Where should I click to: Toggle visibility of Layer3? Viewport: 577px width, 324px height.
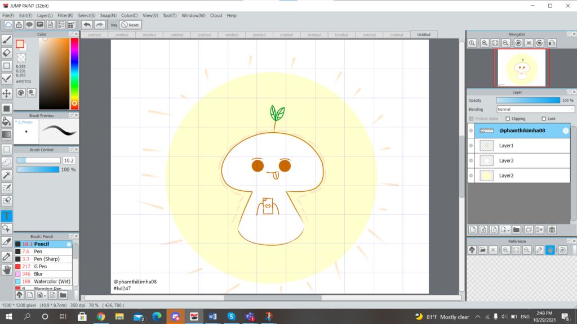[x=471, y=160]
